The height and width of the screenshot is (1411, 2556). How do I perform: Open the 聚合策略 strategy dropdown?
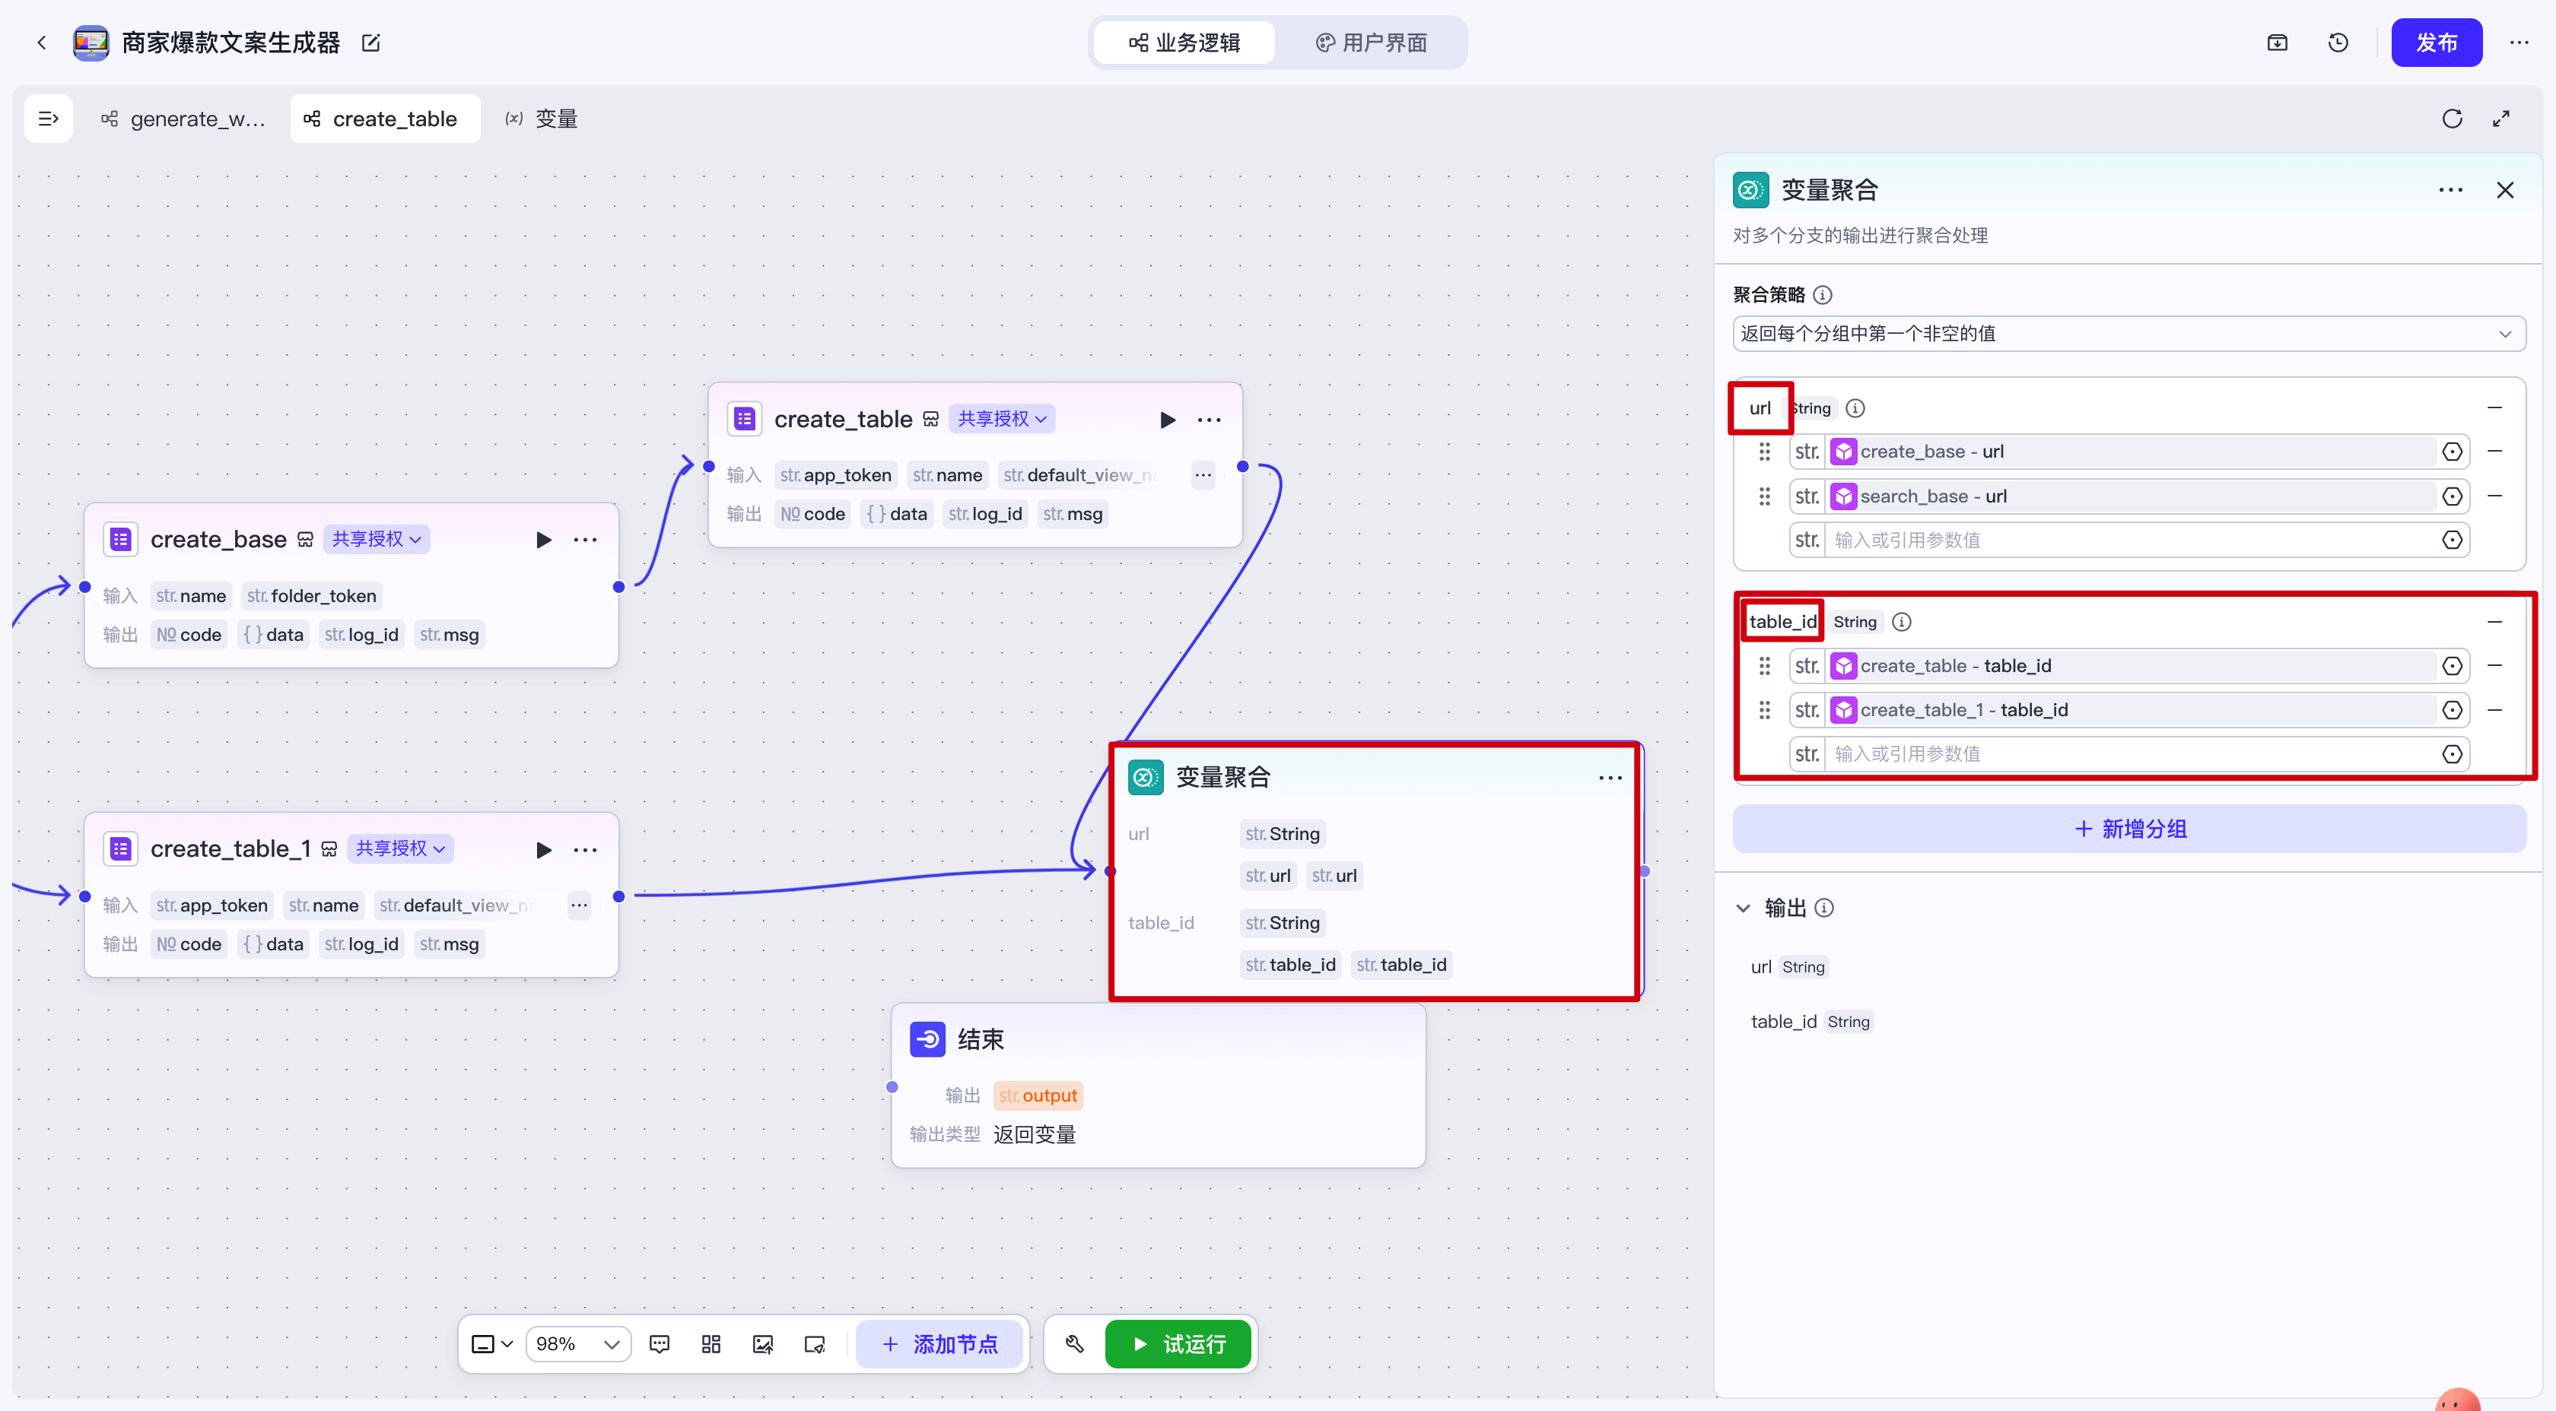click(2128, 333)
